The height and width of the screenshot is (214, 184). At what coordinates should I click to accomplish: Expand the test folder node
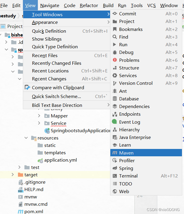[x=19, y=167]
